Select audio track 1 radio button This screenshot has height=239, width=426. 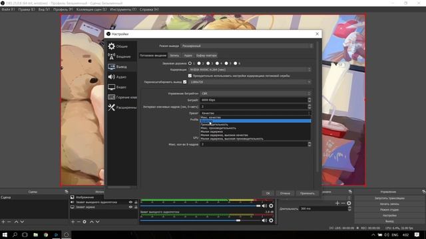point(190,64)
